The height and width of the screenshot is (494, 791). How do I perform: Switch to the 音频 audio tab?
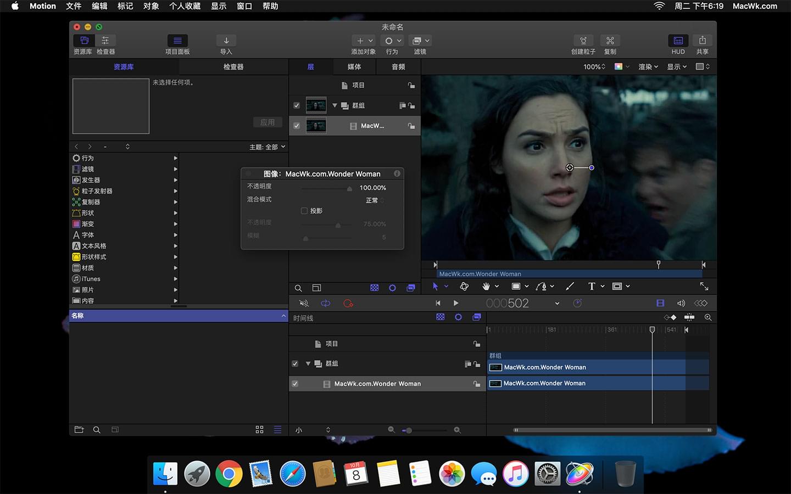click(x=398, y=66)
